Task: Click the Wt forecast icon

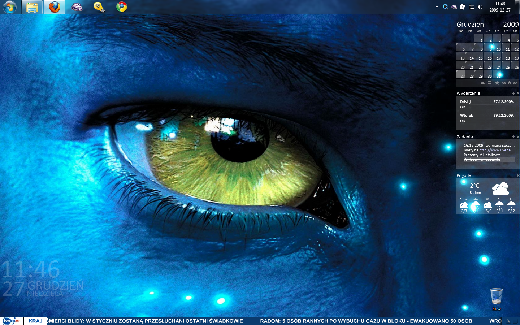Action: 488,205
